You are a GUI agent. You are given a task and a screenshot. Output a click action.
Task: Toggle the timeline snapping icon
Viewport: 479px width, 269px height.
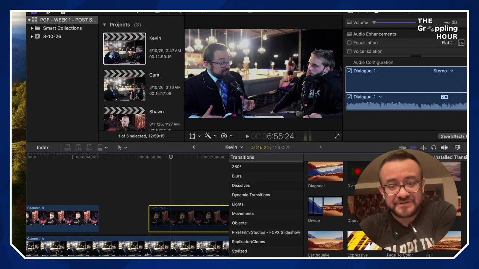444,148
